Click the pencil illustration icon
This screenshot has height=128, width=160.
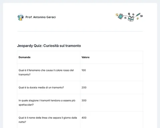tap(138, 15)
